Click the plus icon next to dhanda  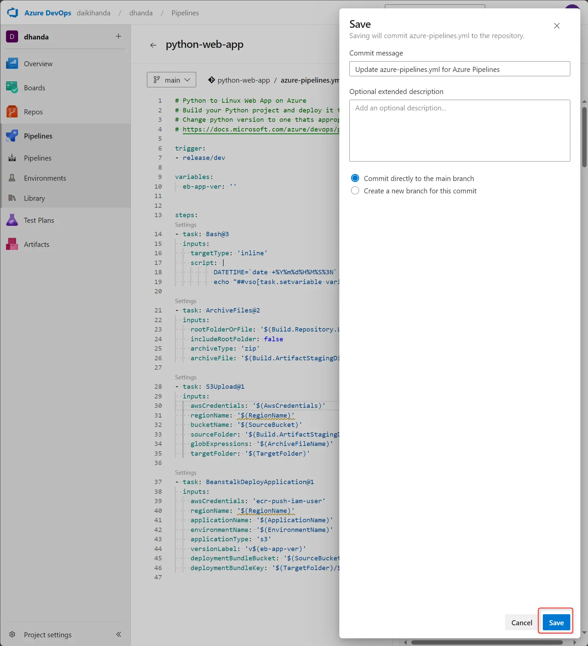[x=118, y=36]
